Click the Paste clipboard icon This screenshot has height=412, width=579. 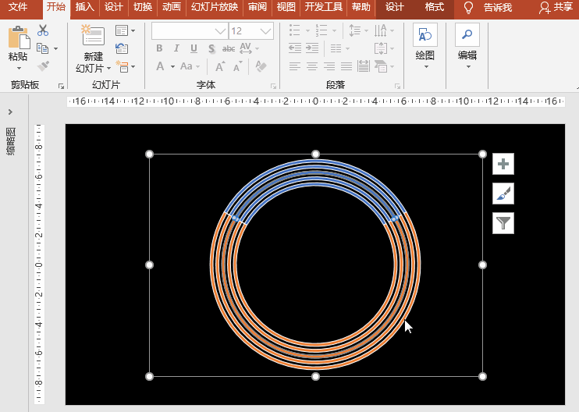pos(17,38)
